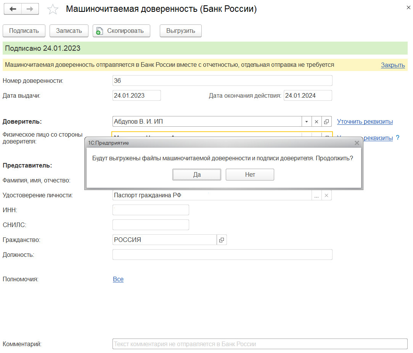Open the Все link next to Полномочия
The height and width of the screenshot is (353, 413).
click(118, 279)
